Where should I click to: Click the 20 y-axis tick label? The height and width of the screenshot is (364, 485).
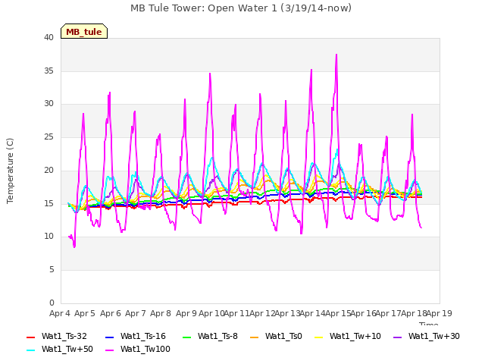pos(48,170)
